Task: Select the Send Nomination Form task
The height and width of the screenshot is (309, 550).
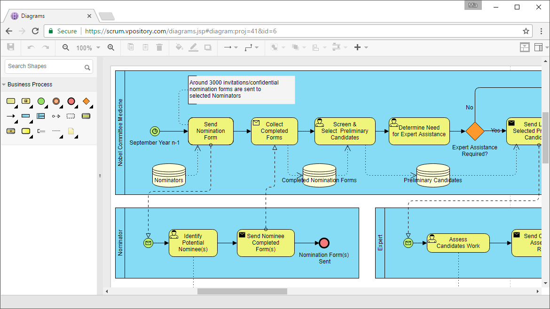Action: click(x=211, y=131)
